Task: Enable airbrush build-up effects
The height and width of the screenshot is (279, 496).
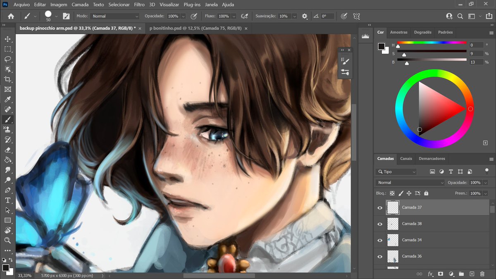Action: pyautogui.click(x=244, y=16)
